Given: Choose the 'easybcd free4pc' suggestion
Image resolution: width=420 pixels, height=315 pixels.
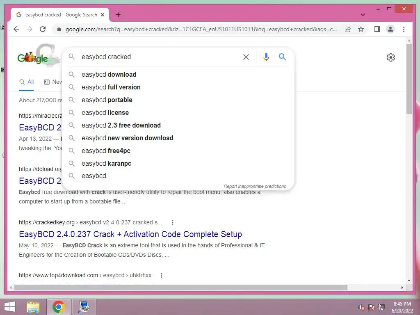Looking at the screenshot, I should click(x=178, y=151).
